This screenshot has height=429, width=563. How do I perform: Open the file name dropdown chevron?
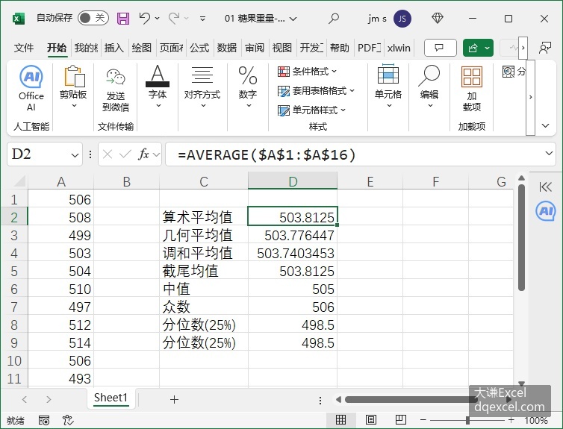point(293,19)
